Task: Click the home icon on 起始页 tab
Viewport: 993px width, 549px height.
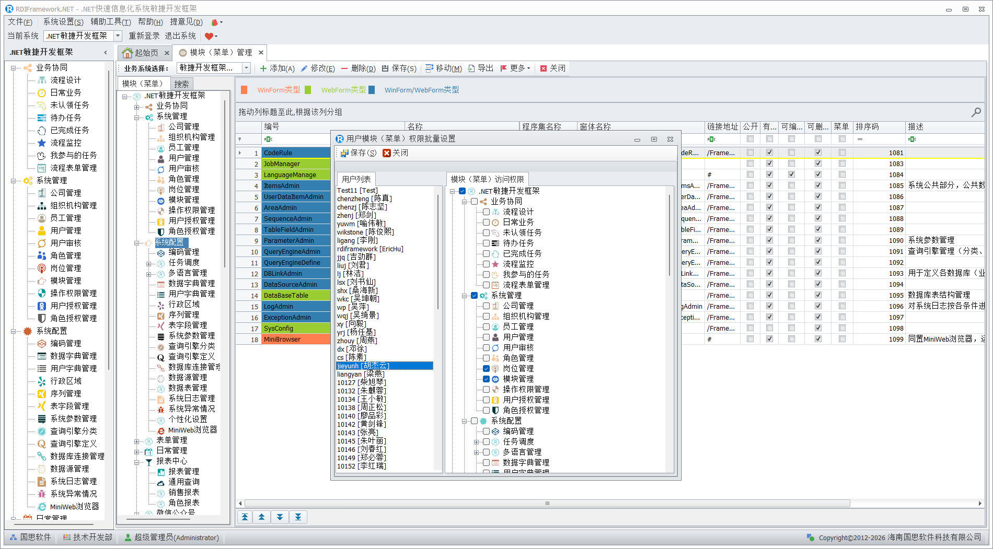Action: tap(127, 53)
